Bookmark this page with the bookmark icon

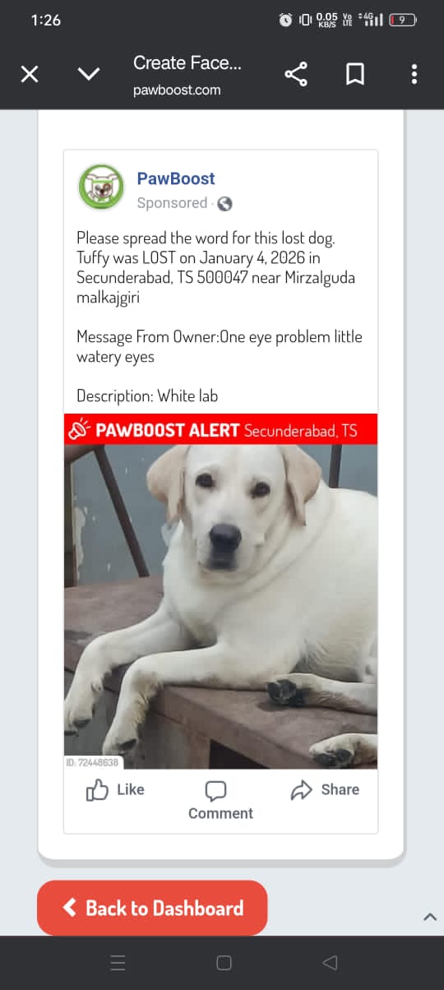coord(355,75)
